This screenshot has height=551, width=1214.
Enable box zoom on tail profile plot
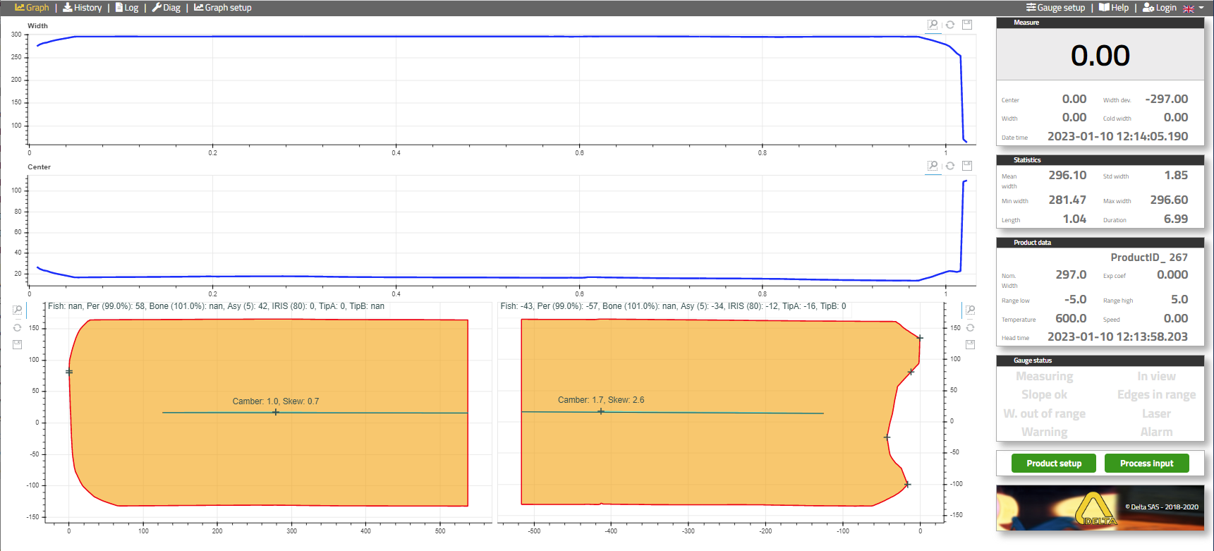point(970,310)
